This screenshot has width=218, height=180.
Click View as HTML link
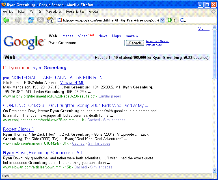pos(72,83)
